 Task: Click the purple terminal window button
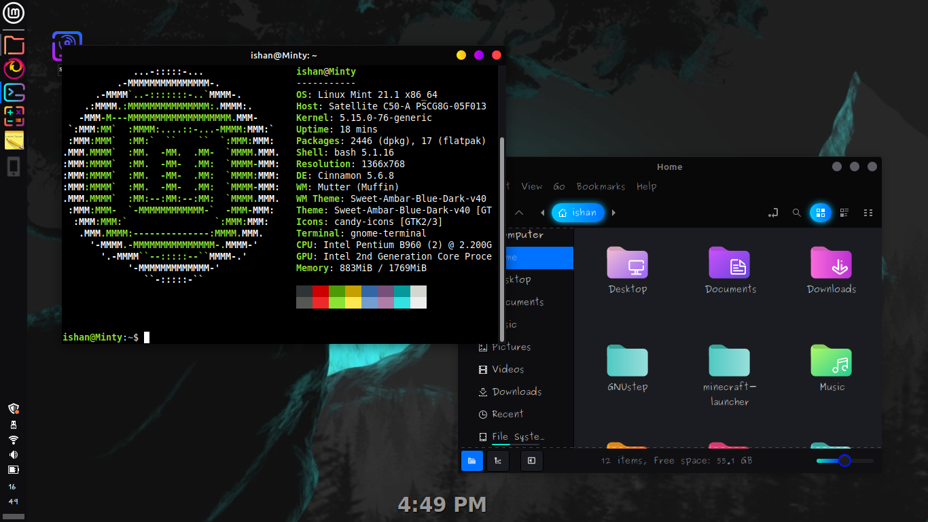[x=479, y=55]
